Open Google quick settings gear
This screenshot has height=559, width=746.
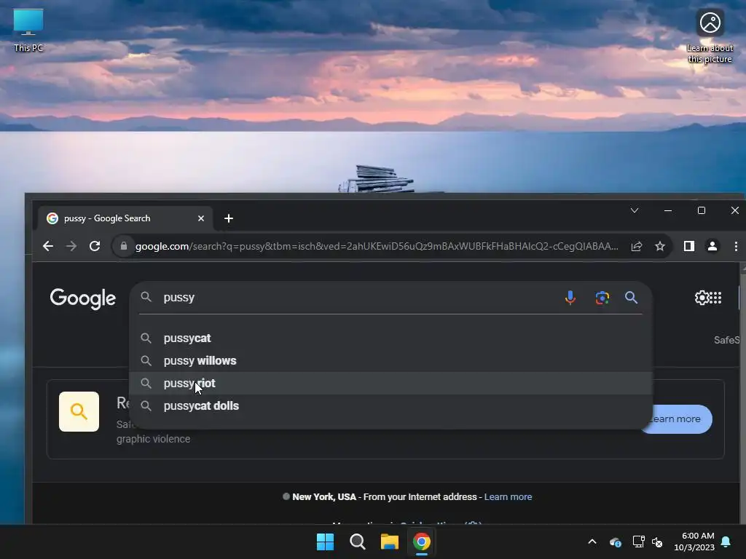click(x=702, y=298)
